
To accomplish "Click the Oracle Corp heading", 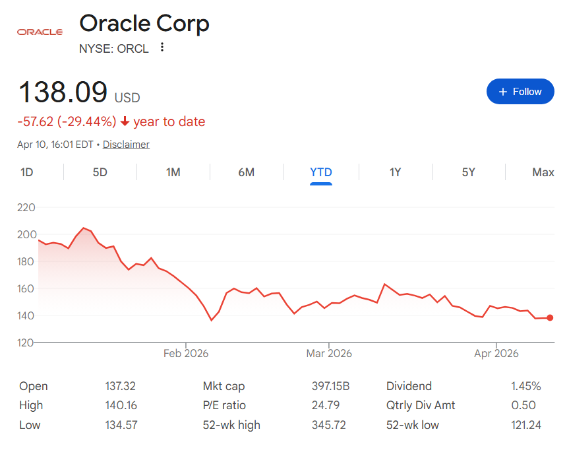I will tap(144, 24).
